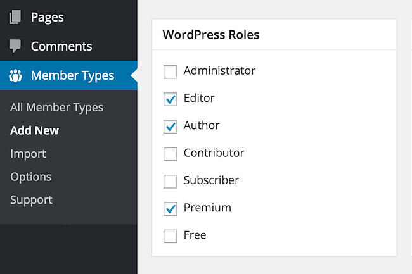
Task: Uncheck the Editor role checkbox
Action: coord(171,99)
